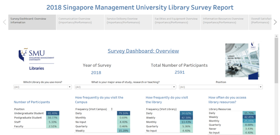Screen dimensions: 280x135
Task: Click the 'Undergraduate Student' row label
Action: click(x=29, y=113)
